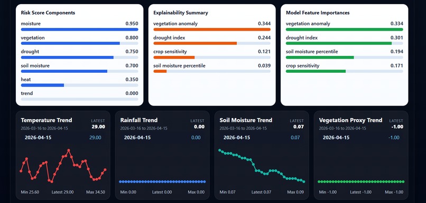Click the explainability value 0.244
Screen dimensions: 426x203
264,37
